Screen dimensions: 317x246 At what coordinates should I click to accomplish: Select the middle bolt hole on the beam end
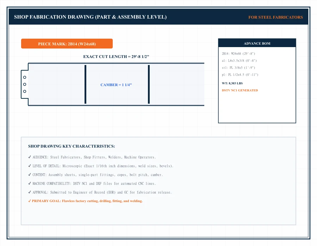[25, 84]
